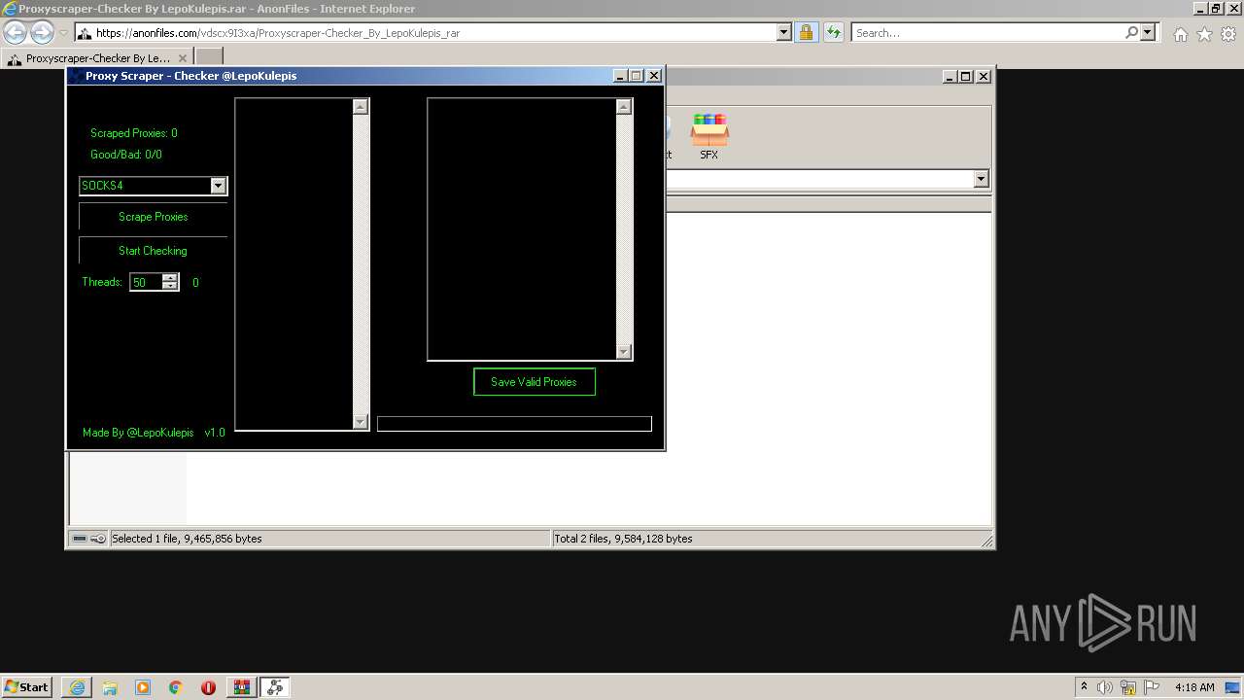
Task: Click Action Center flag tray icon
Action: pos(1151,687)
